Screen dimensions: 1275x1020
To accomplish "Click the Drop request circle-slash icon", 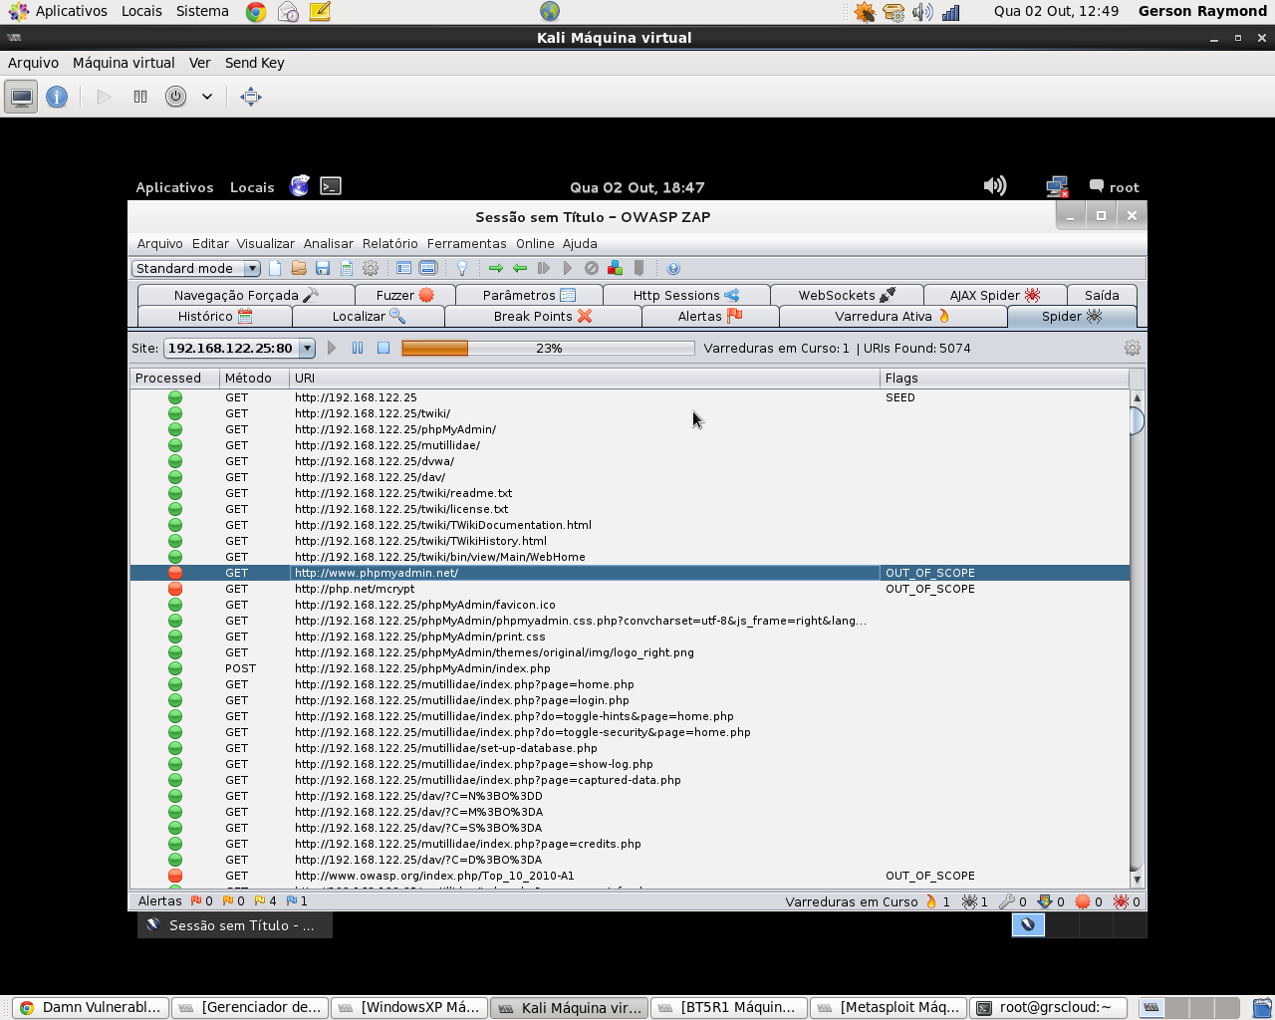I will tap(592, 268).
